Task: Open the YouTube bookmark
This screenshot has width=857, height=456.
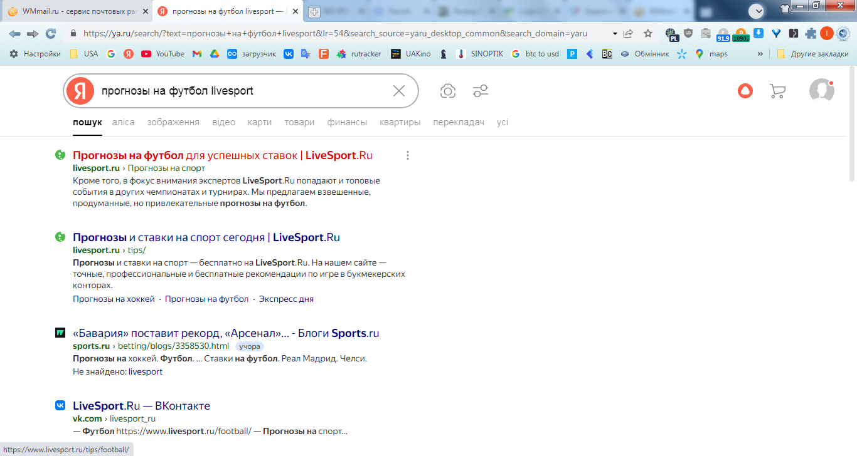Action: 162,54
